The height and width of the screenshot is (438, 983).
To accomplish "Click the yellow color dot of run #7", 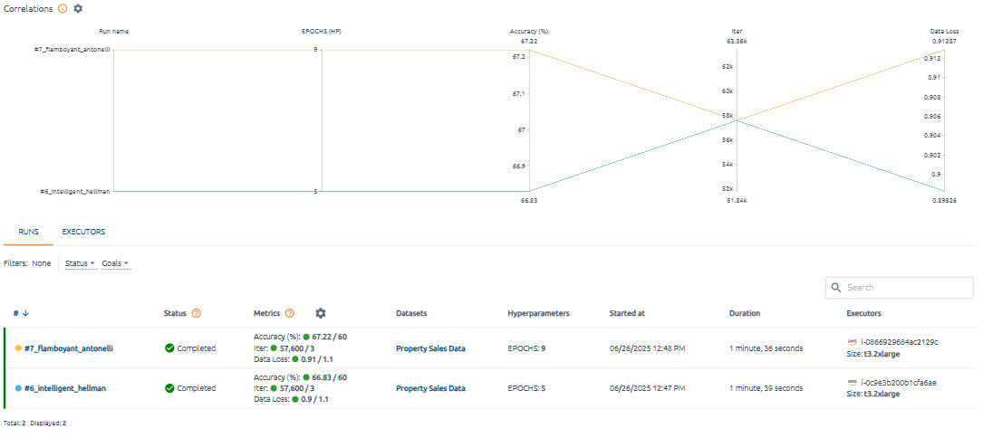I will tap(19, 348).
